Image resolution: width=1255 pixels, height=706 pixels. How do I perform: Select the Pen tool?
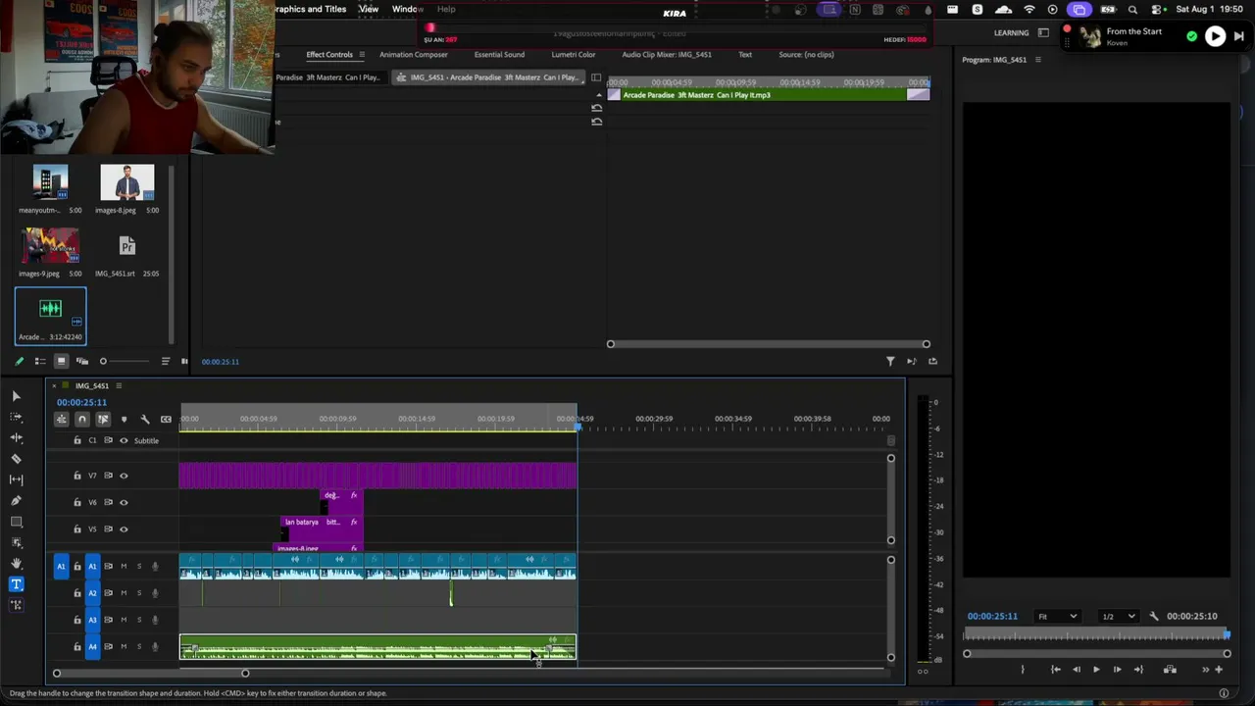[16, 500]
